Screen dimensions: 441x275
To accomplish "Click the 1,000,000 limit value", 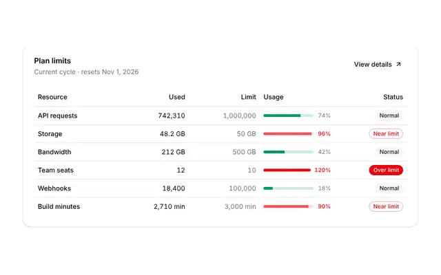I will click(x=240, y=115).
